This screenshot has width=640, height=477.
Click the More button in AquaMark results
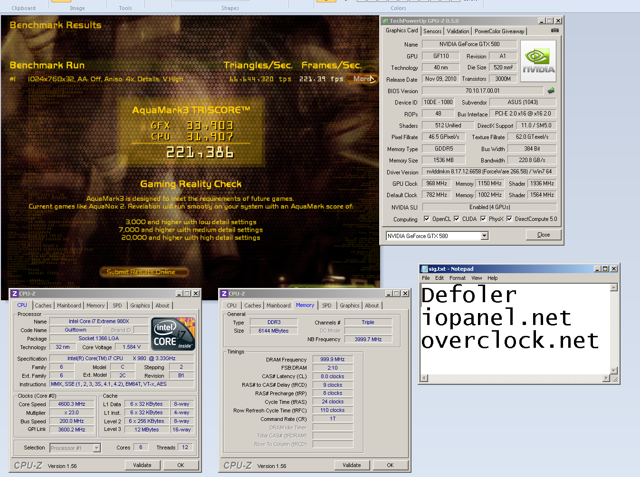click(362, 79)
